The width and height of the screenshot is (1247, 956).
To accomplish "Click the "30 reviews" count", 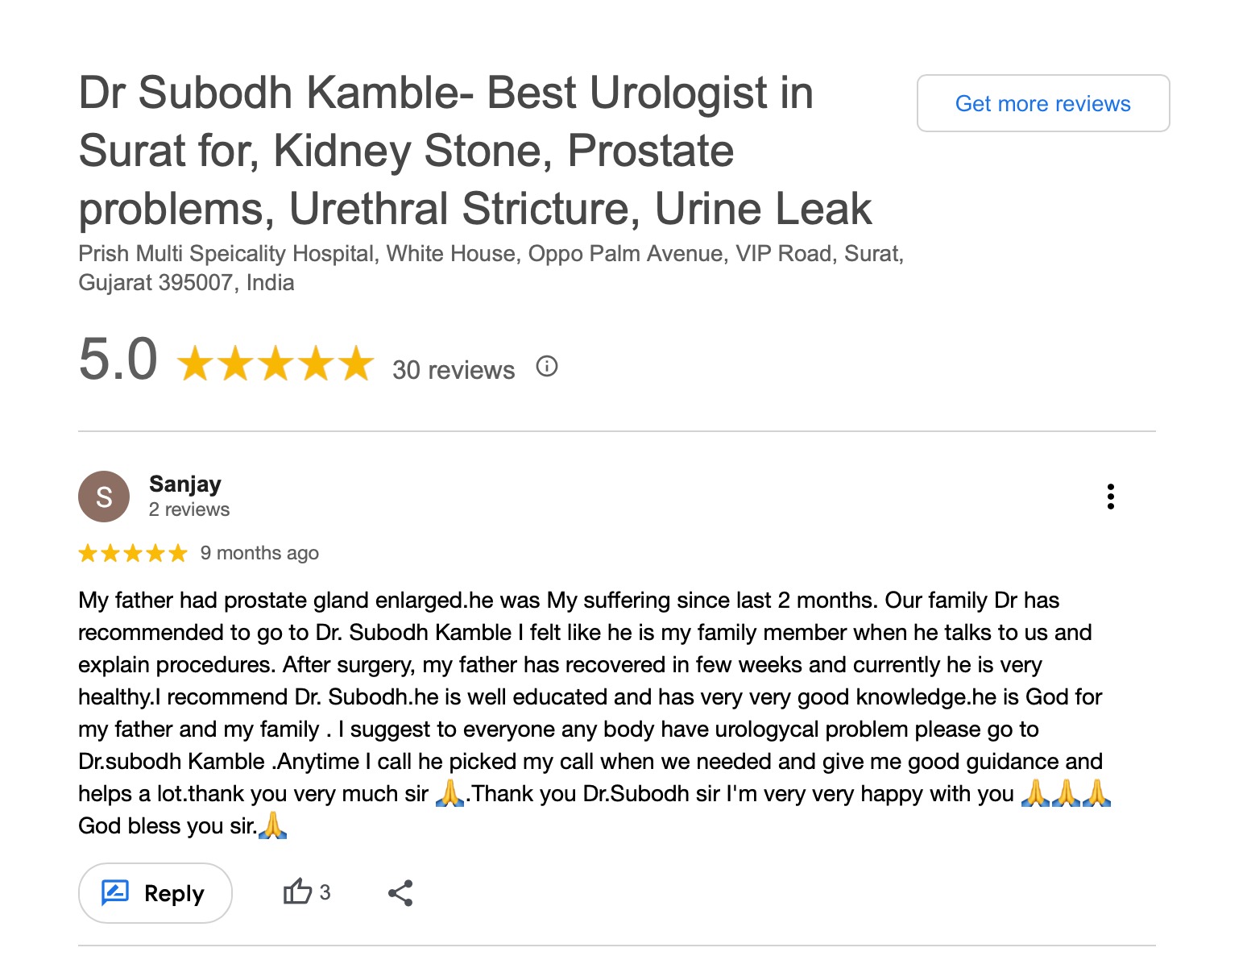I will 453,370.
